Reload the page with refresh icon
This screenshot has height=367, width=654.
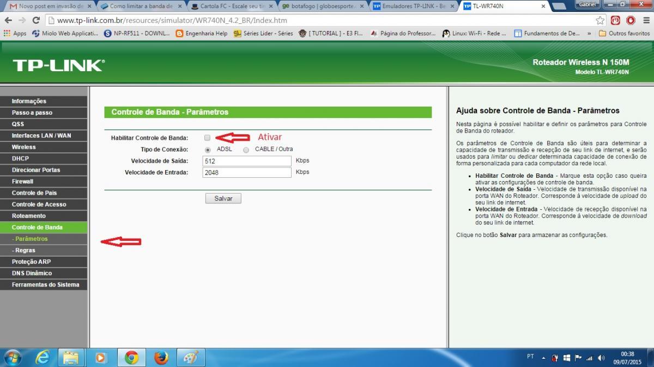(37, 20)
